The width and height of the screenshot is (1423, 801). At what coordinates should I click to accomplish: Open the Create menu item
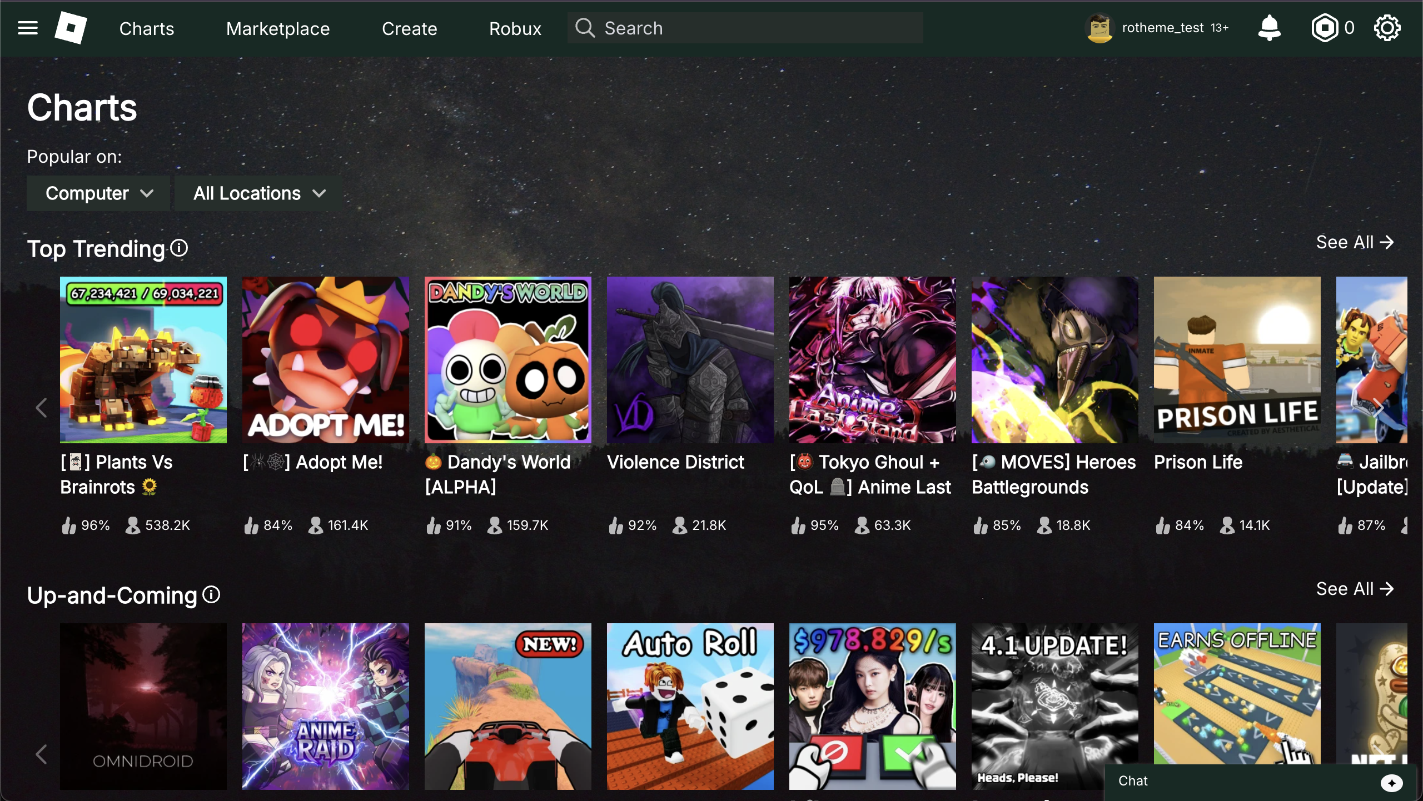point(409,28)
